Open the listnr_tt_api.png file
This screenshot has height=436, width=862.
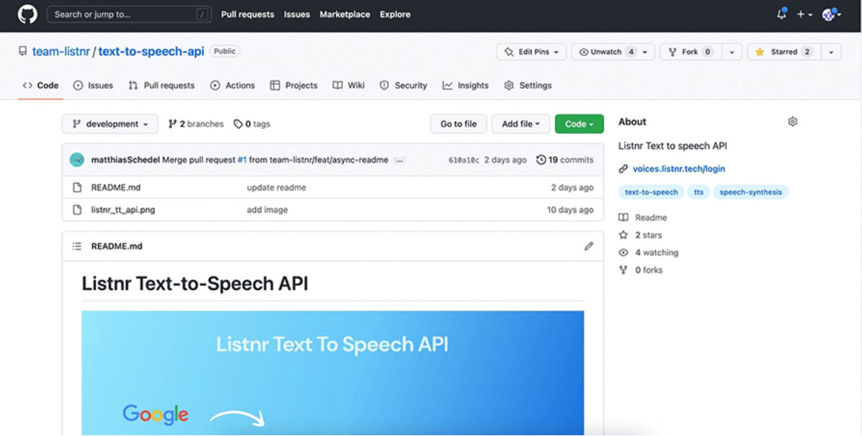pyautogui.click(x=123, y=210)
